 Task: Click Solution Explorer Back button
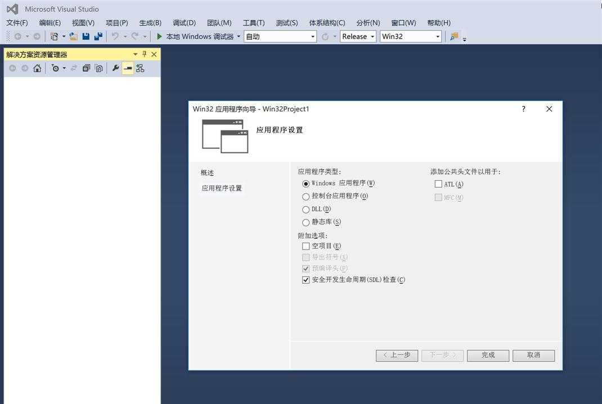(x=13, y=68)
